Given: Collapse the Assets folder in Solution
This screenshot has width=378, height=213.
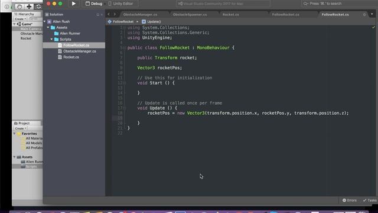Looking at the screenshot, I should click(x=48, y=28).
